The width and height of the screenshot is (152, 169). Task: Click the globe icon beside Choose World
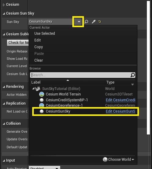point(105,160)
